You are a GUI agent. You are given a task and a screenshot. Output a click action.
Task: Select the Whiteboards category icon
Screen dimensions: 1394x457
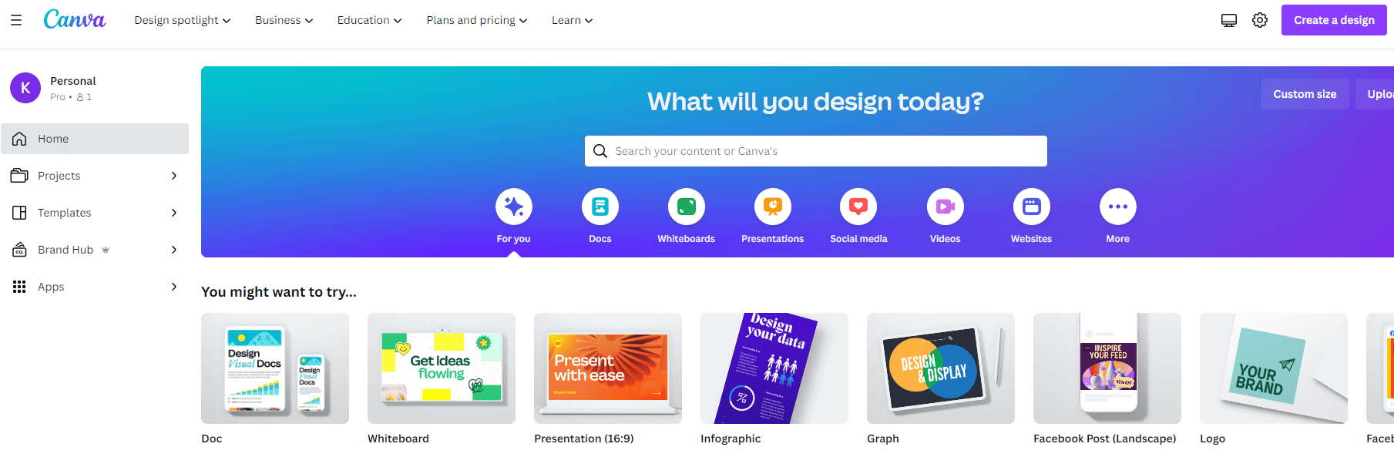click(687, 207)
